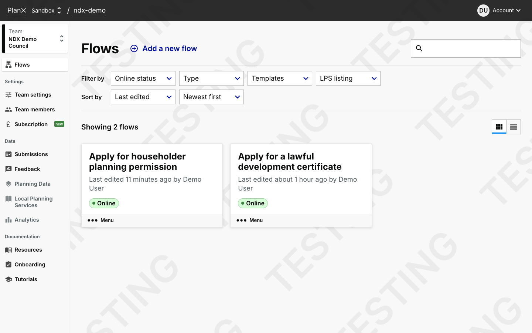The height and width of the screenshot is (333, 532).
Task: Open the Flows sidebar icon
Action: pos(8,64)
